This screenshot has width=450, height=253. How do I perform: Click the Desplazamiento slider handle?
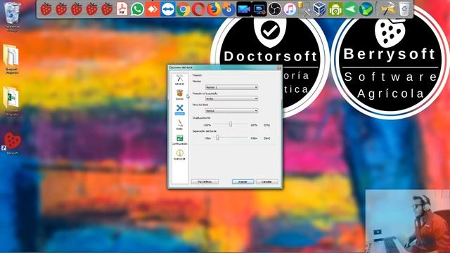click(x=230, y=124)
